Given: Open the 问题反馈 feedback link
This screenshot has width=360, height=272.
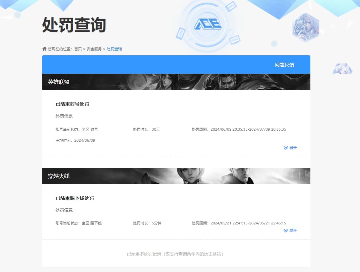Looking at the screenshot, I should 285,65.
